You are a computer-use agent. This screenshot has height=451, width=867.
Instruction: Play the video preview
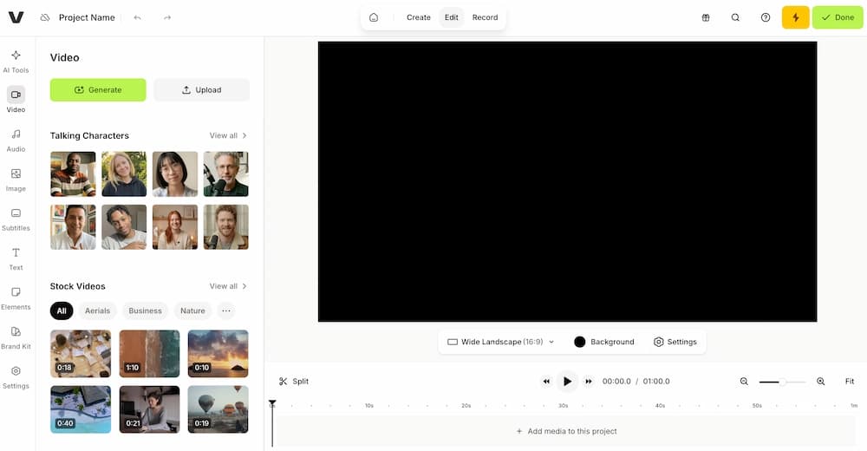[x=567, y=382]
